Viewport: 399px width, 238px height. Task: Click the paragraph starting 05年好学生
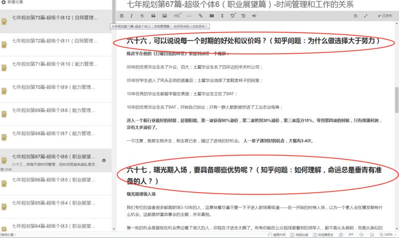pos(195,81)
